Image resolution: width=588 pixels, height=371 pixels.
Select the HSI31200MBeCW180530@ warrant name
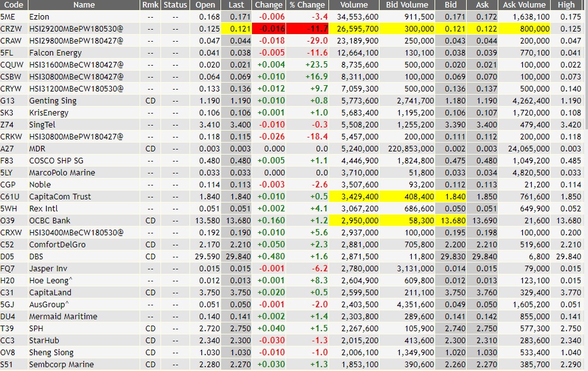(76, 89)
